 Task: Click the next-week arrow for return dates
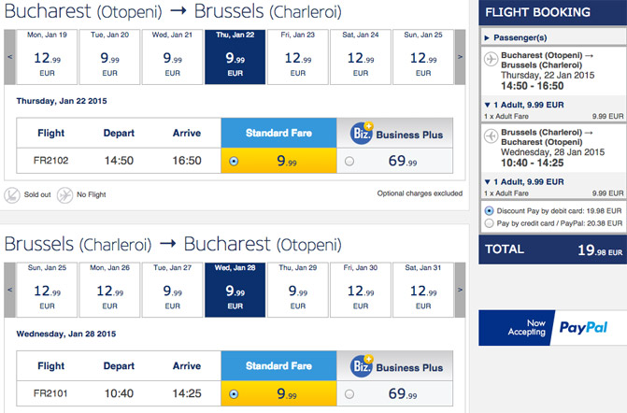click(460, 290)
